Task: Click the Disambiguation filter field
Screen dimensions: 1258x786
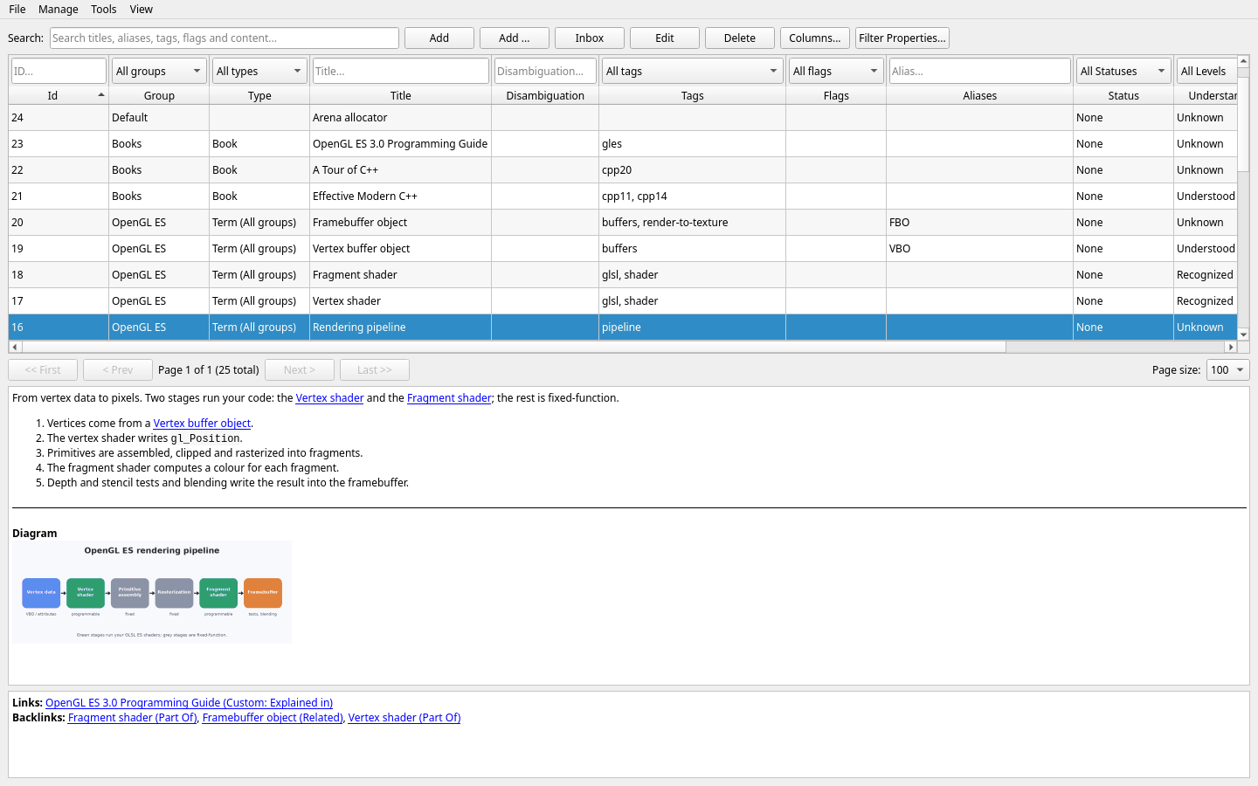Action: pyautogui.click(x=545, y=71)
